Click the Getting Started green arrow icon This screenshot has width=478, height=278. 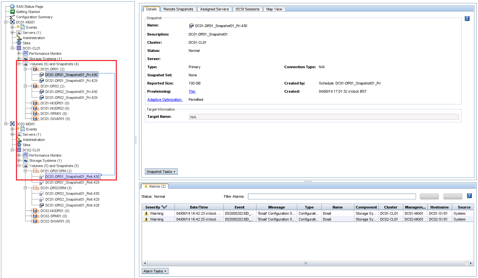click(12, 11)
